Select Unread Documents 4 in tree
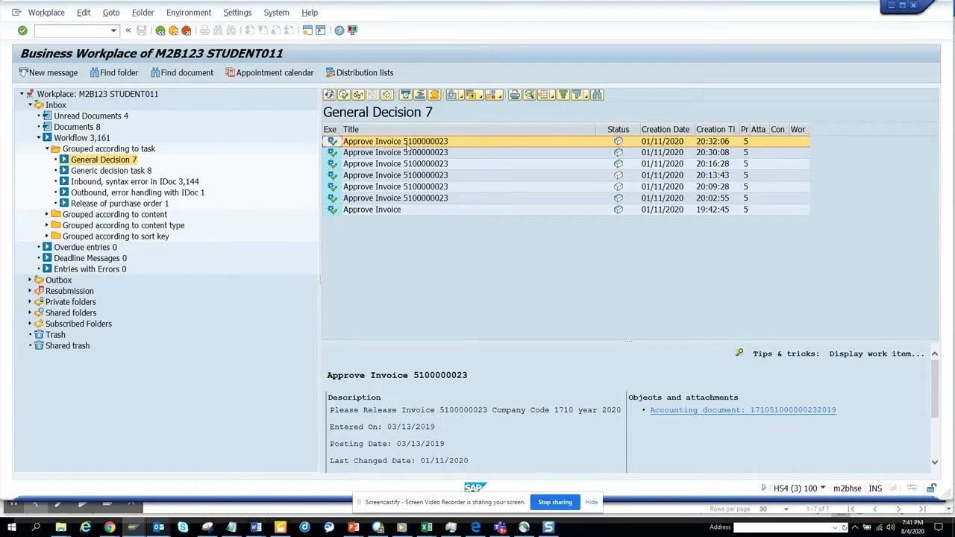Screen dimensions: 955x537 (x=91, y=116)
